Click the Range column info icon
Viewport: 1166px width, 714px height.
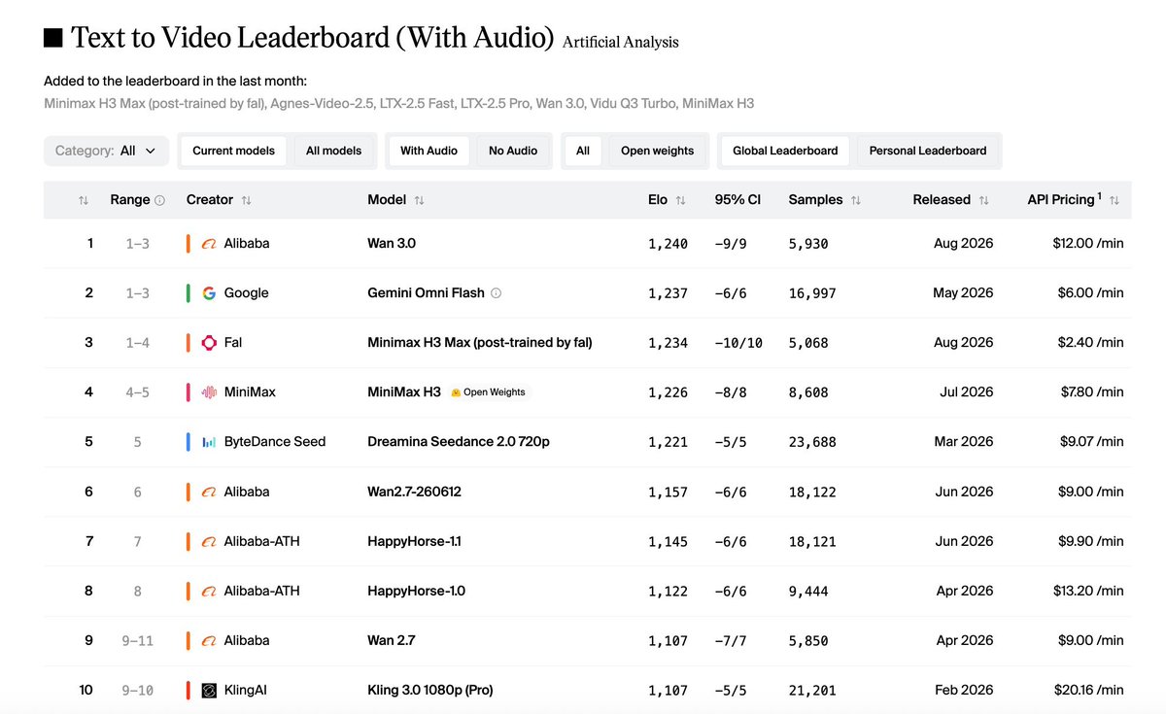(160, 200)
